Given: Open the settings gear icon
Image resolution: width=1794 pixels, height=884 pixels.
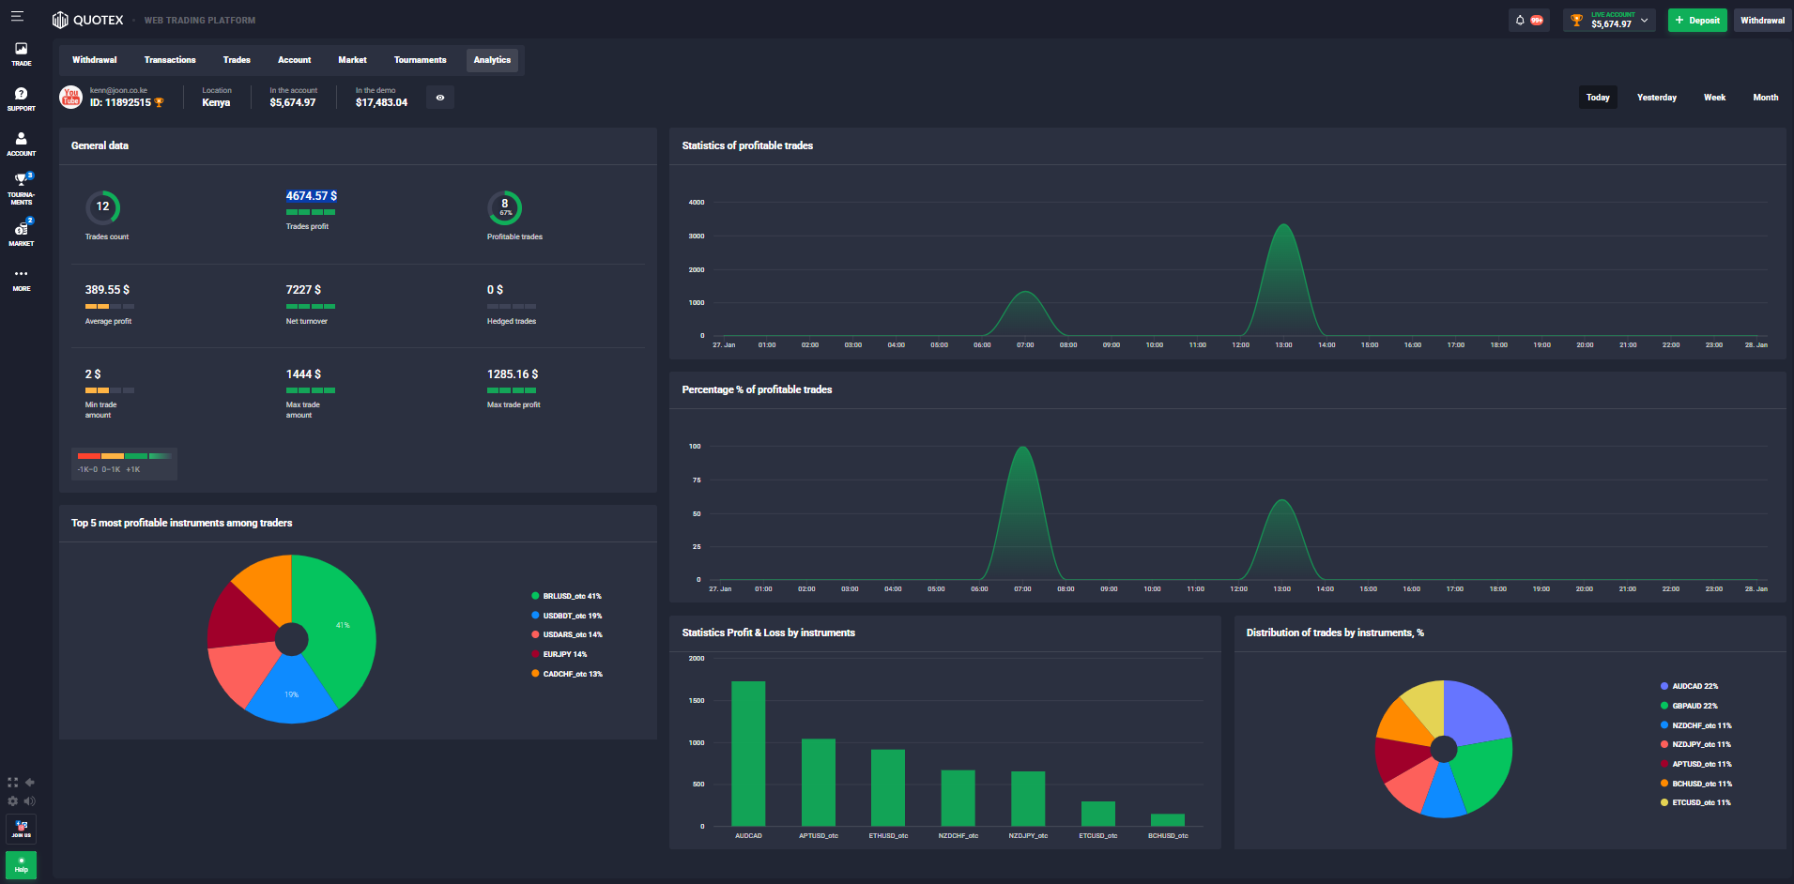Looking at the screenshot, I should click(x=13, y=800).
